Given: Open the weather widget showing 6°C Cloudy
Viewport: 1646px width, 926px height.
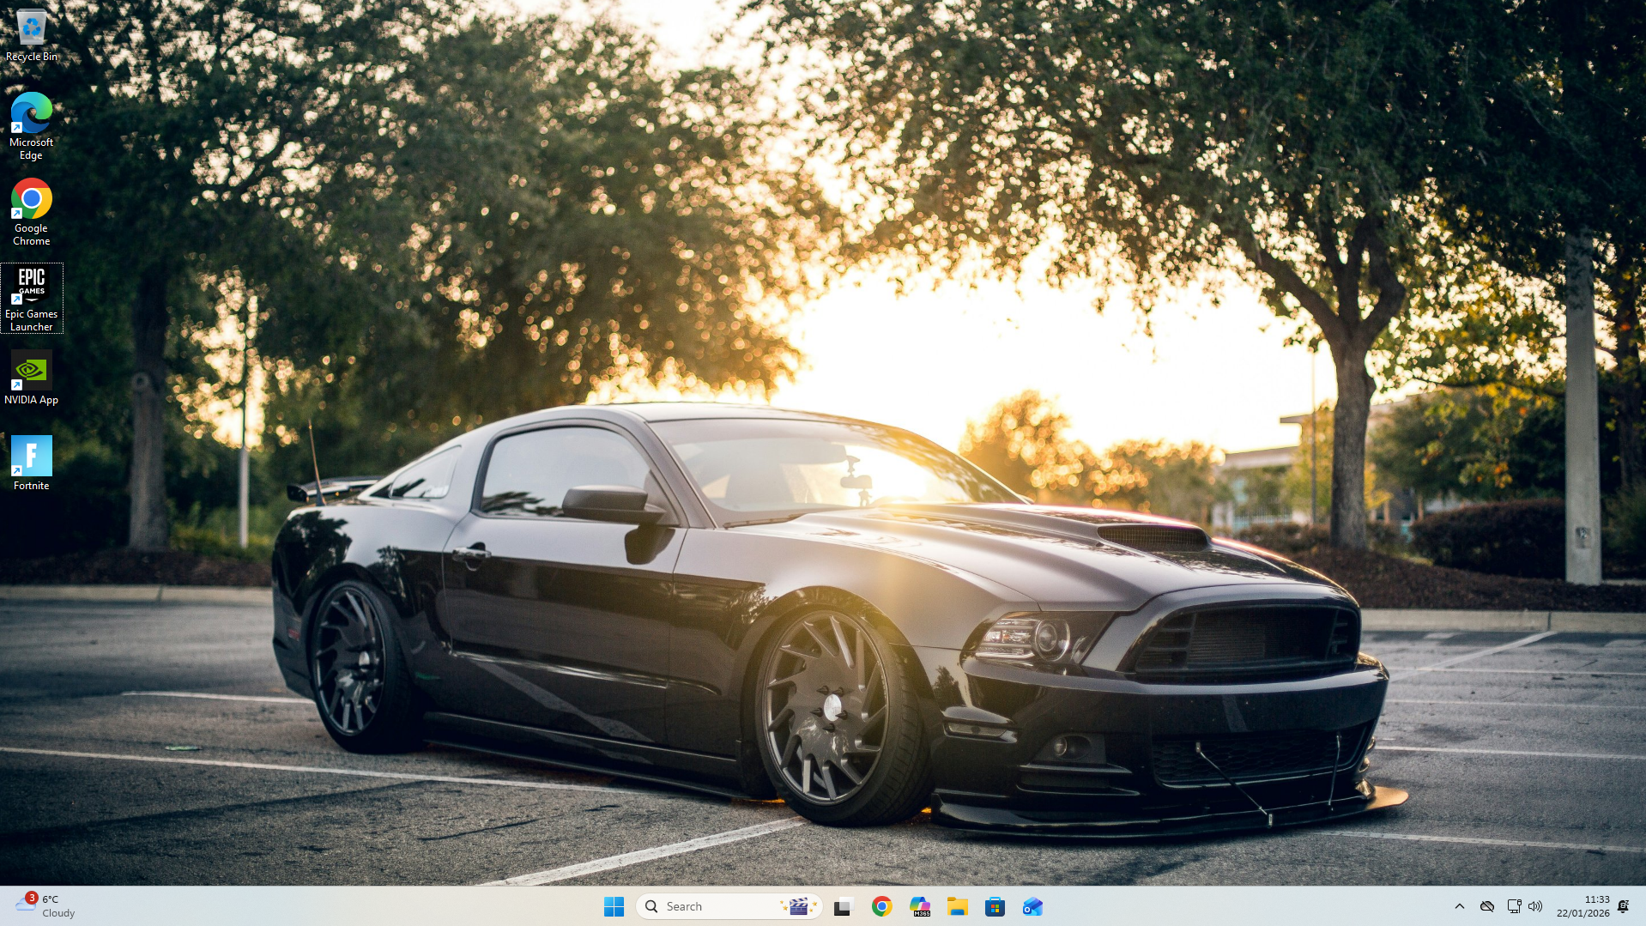Looking at the screenshot, I should pyautogui.click(x=47, y=906).
